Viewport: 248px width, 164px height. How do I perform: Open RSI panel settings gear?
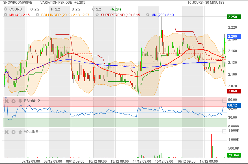coord(14,101)
